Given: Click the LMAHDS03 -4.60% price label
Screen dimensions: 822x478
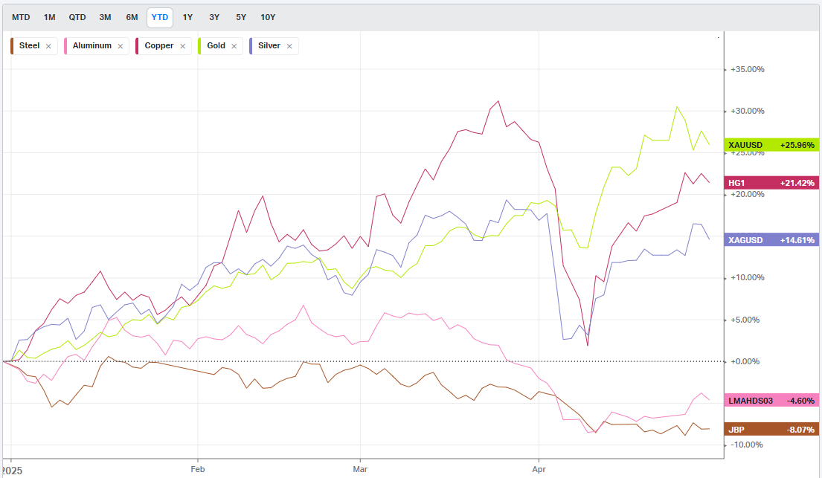Looking at the screenshot, I should tap(771, 401).
